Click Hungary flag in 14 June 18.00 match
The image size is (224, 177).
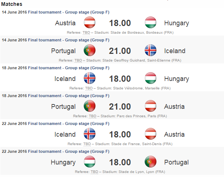tap(151, 23)
